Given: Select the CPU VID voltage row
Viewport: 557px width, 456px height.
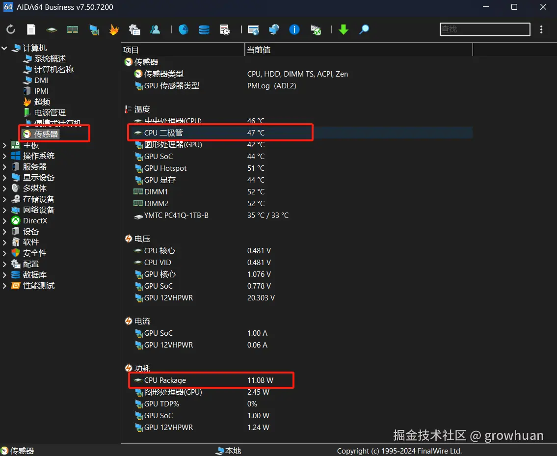Looking at the screenshot, I should tap(297, 262).
